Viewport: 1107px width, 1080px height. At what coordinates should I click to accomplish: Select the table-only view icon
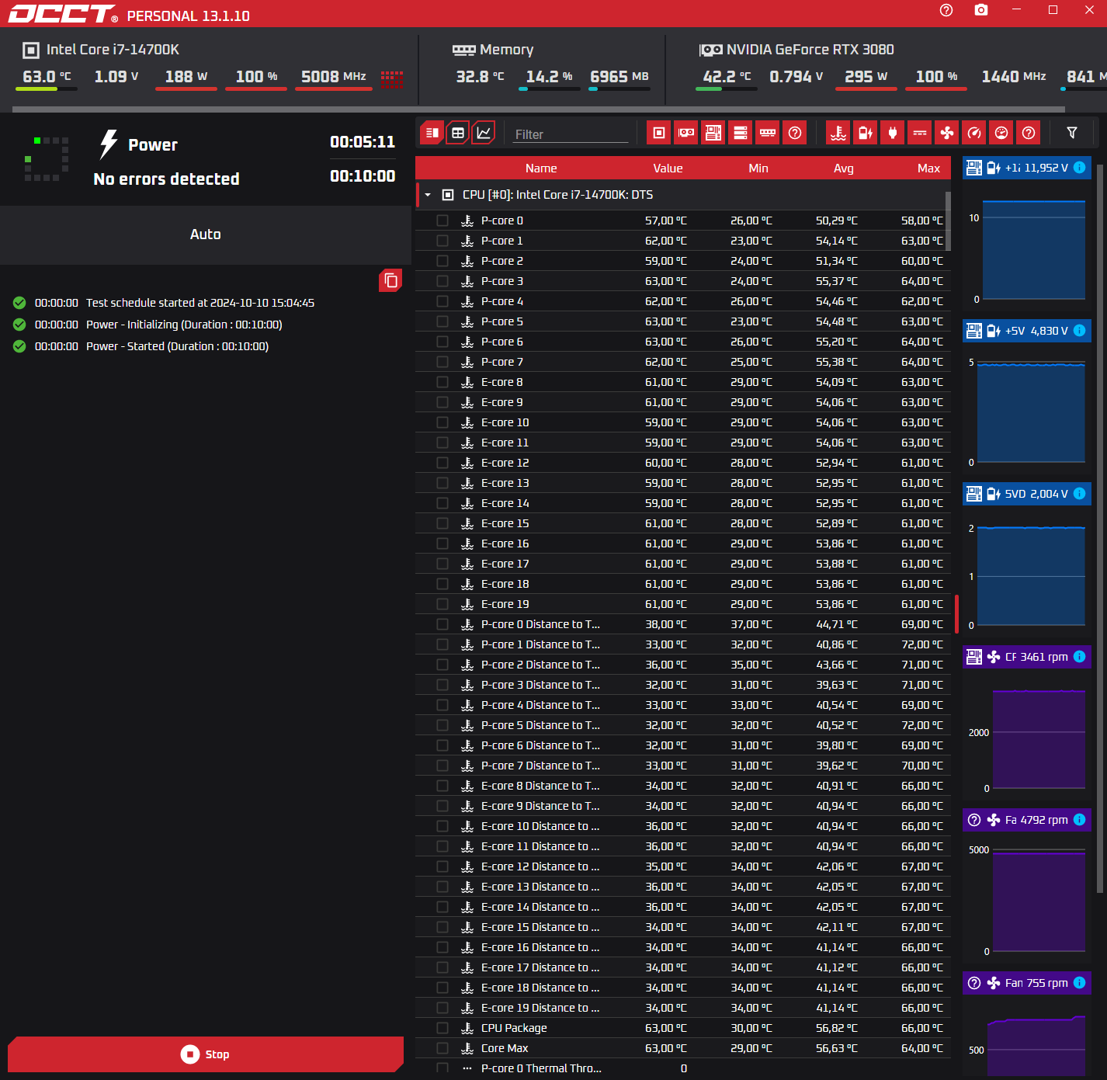click(x=458, y=133)
